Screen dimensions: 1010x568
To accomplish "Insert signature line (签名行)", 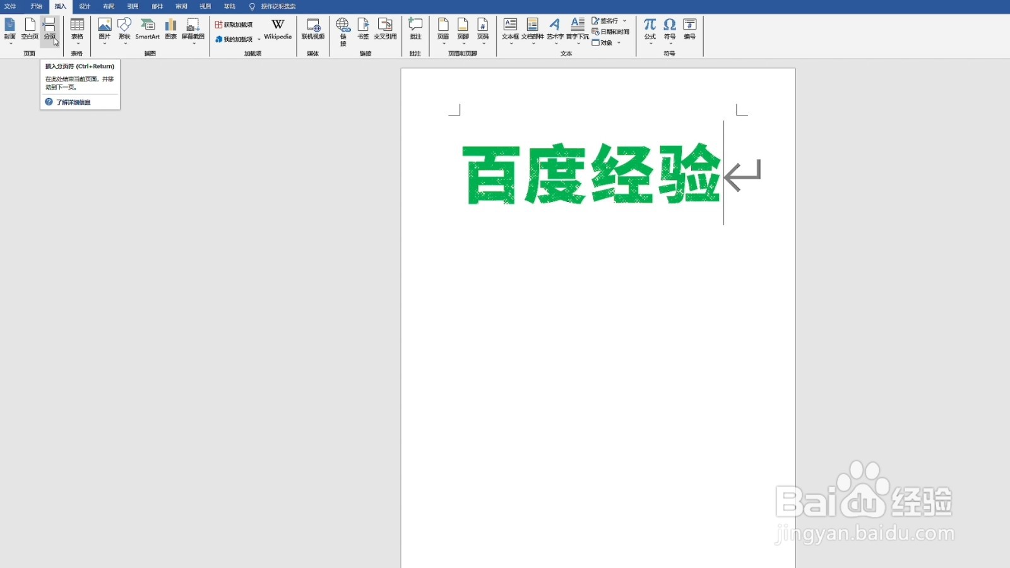I will (x=605, y=21).
